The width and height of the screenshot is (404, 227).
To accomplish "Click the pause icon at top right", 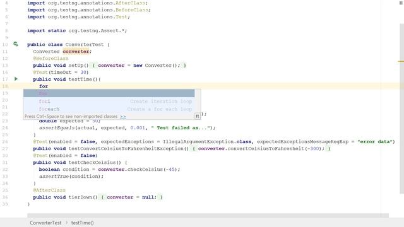I will point(401,3).
